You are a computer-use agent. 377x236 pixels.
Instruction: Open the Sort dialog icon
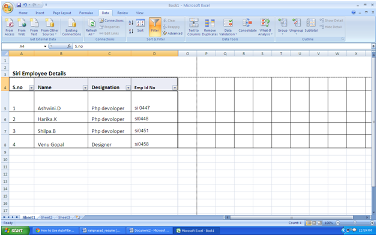[140, 25]
